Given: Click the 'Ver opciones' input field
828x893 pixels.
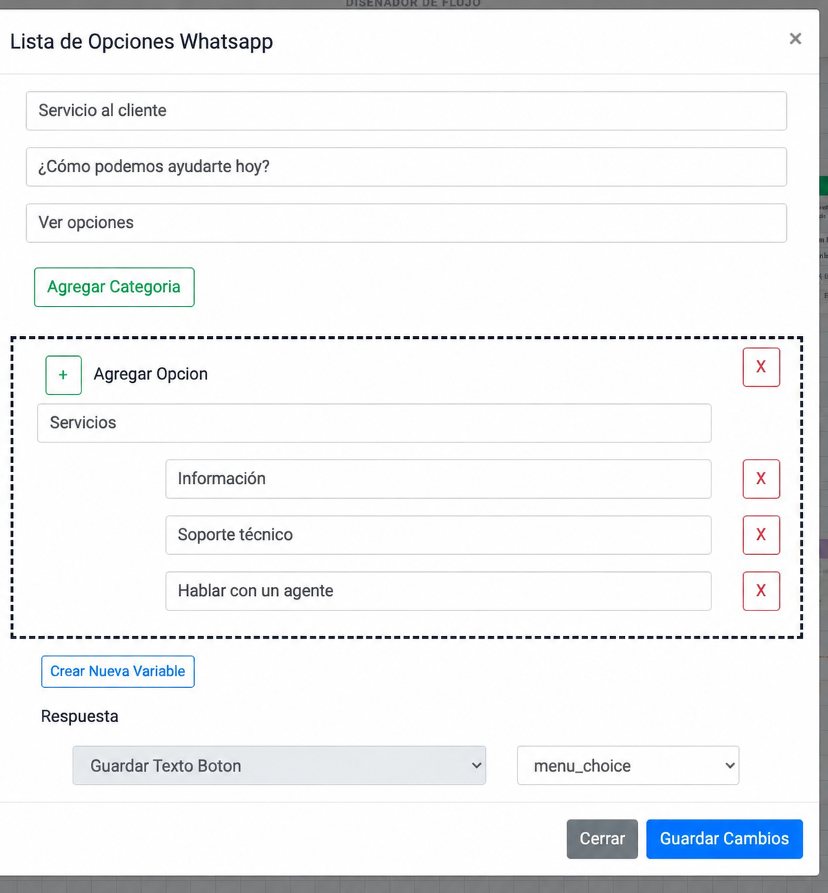Looking at the screenshot, I should 406,223.
